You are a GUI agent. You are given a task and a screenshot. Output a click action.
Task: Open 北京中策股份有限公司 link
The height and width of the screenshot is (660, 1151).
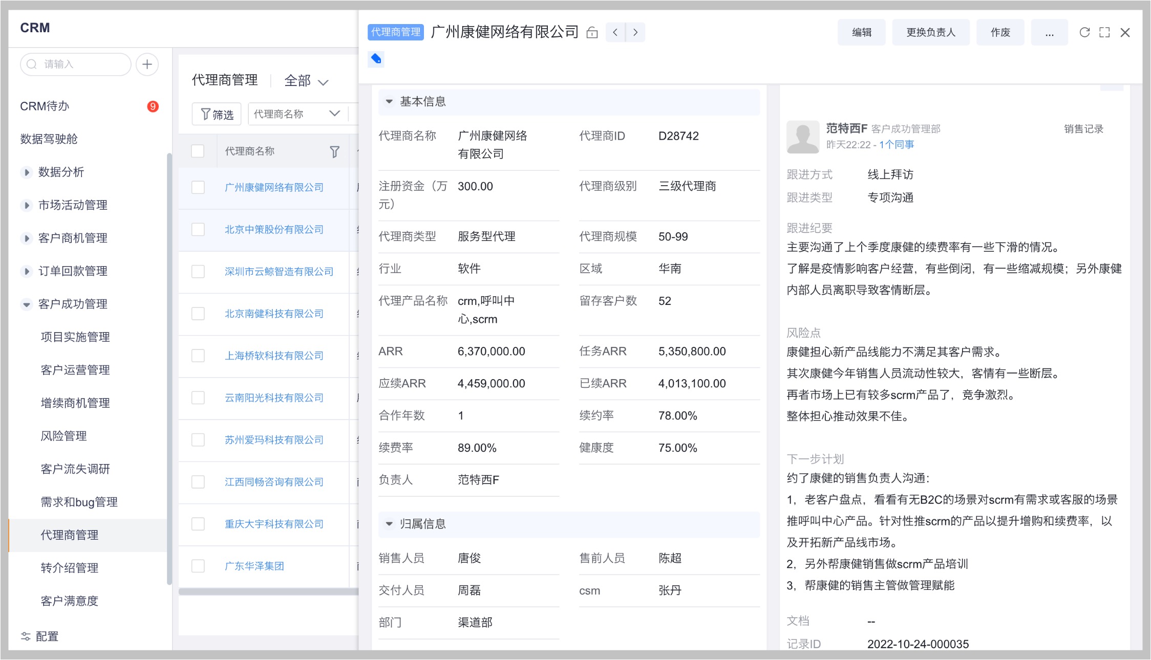(274, 230)
